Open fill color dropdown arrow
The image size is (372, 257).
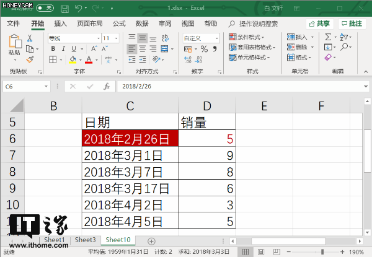point(80,60)
